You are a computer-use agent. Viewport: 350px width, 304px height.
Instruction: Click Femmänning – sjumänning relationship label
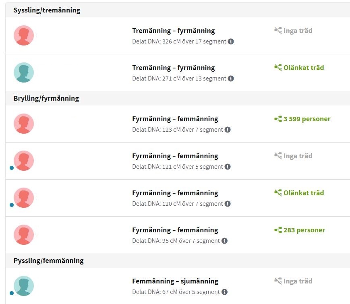(x=175, y=281)
